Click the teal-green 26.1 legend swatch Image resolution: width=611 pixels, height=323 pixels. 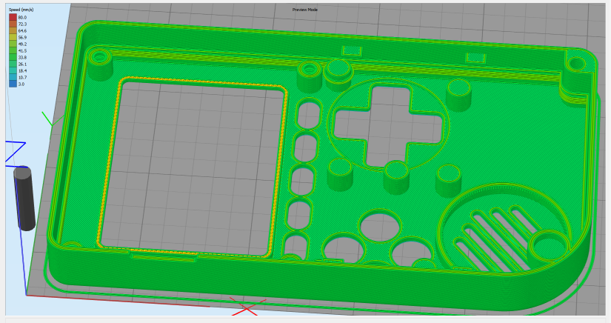click(13, 64)
